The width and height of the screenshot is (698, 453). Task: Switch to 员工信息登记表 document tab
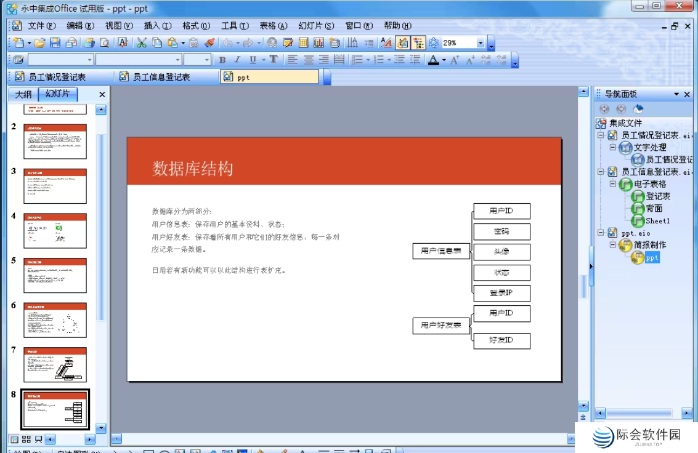(161, 77)
